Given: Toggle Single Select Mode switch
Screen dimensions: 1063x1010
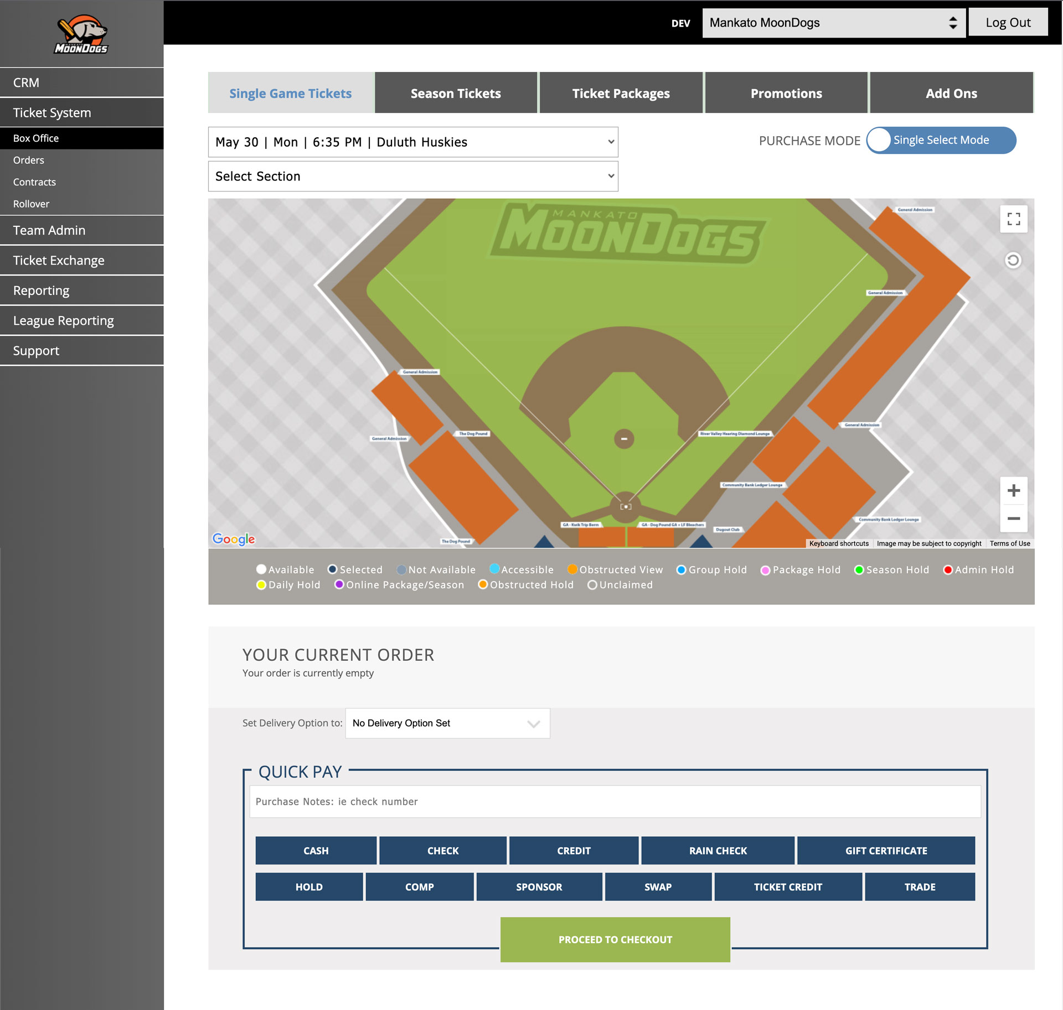Looking at the screenshot, I should pyautogui.click(x=941, y=140).
